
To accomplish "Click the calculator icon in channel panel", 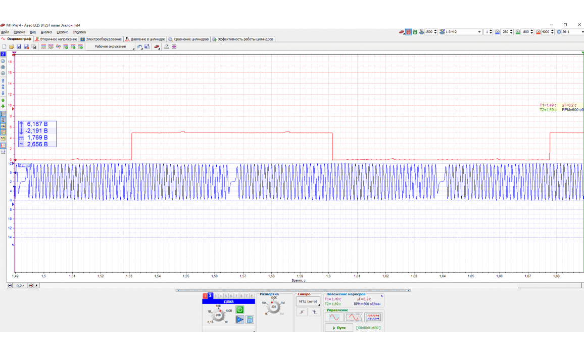I will point(249,319).
